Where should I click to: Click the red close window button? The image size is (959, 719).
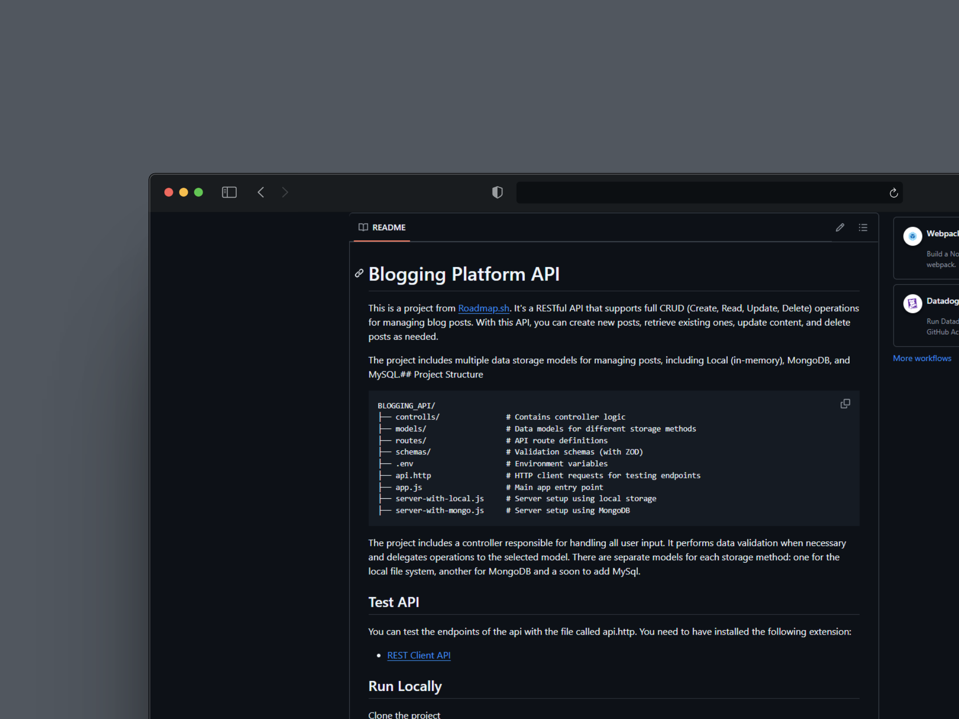tap(169, 192)
